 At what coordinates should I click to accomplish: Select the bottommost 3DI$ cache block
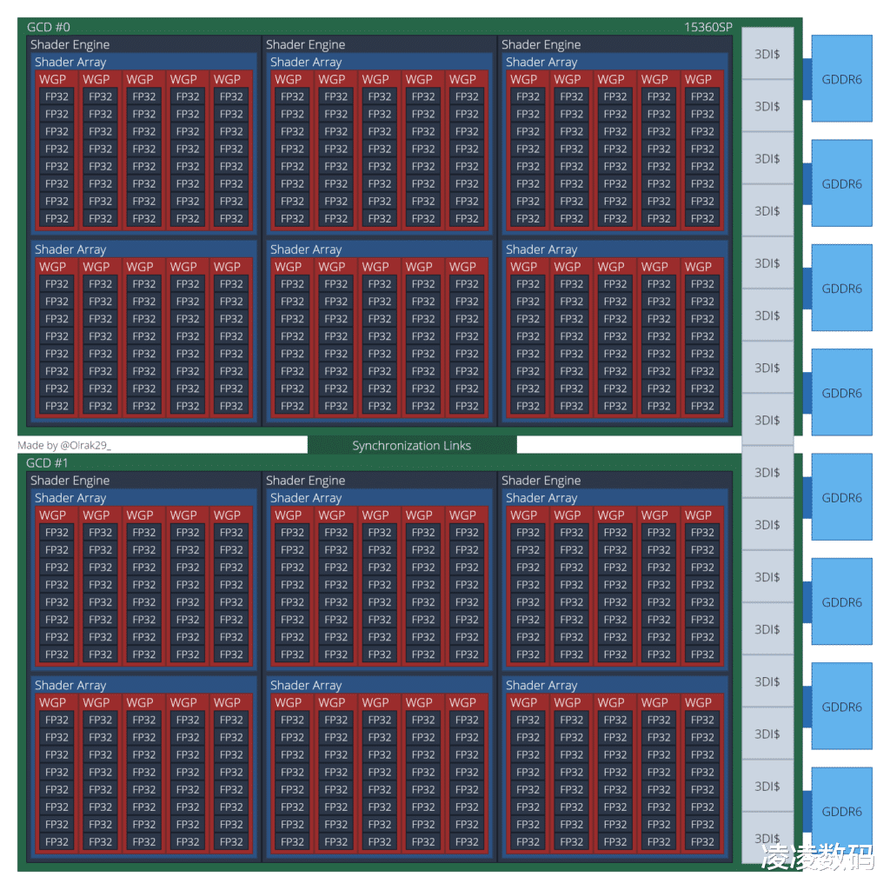[x=767, y=839]
